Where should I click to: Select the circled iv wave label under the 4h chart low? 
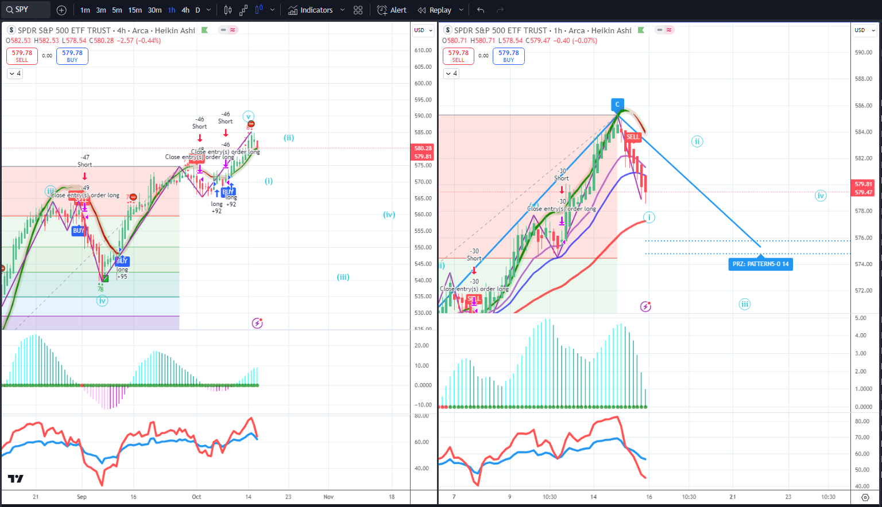102,301
